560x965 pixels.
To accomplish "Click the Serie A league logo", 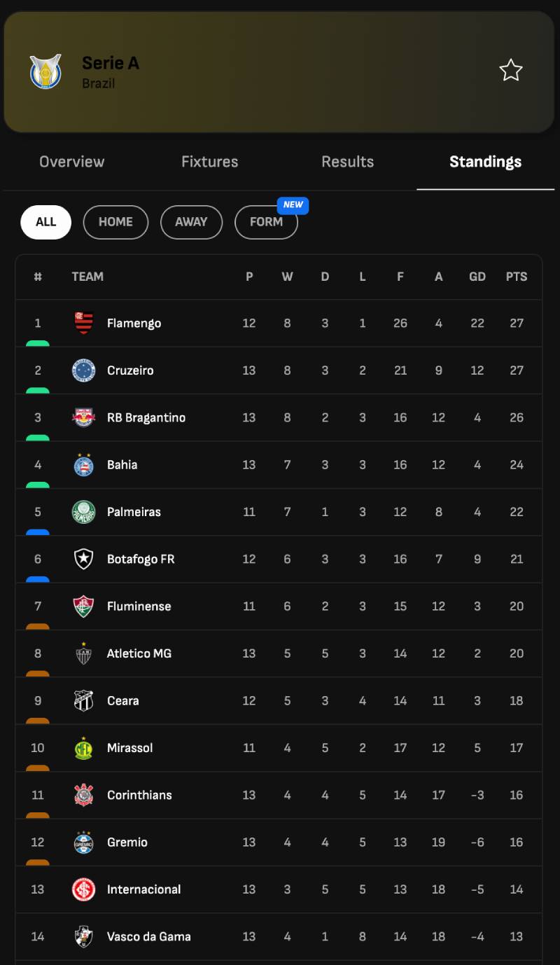I will (45, 71).
